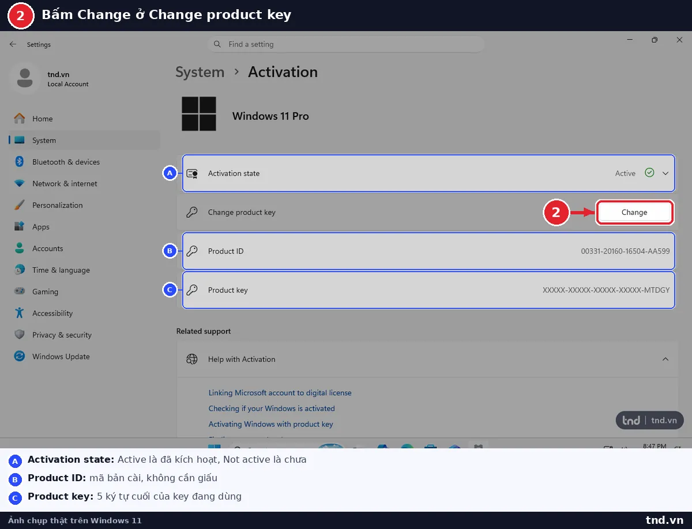Click the Change product key button
This screenshot has height=529, width=692.
click(634, 212)
